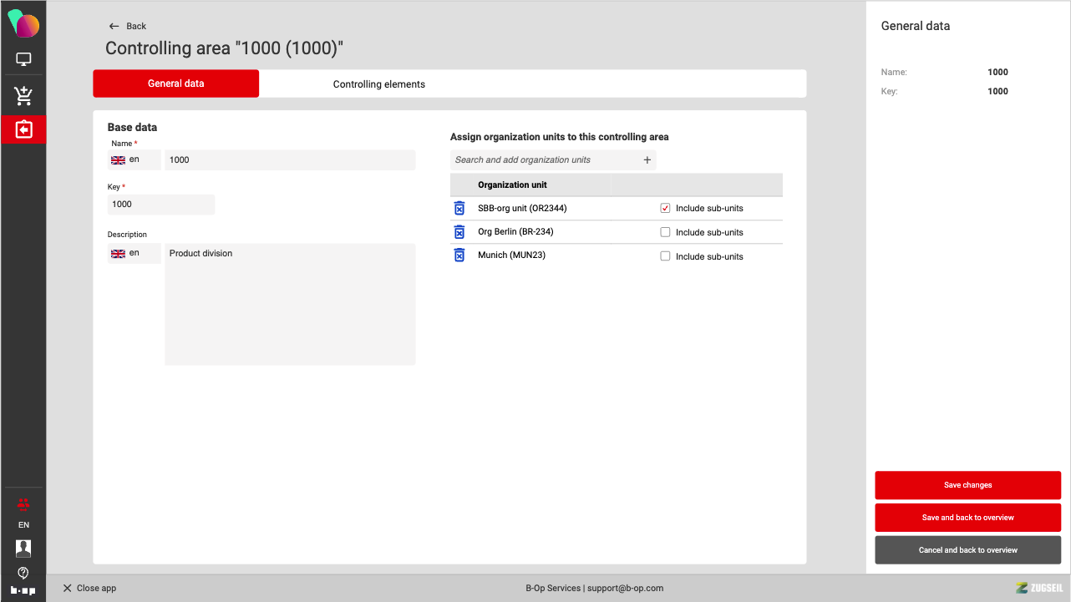This screenshot has width=1071, height=602.
Task: Open the user profile icon in sidebar
Action: pos(23,548)
